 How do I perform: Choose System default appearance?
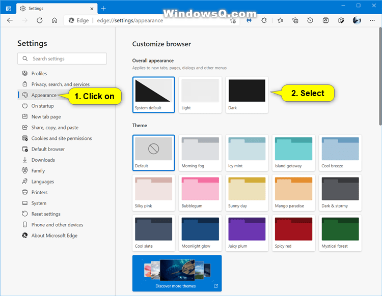(x=153, y=95)
